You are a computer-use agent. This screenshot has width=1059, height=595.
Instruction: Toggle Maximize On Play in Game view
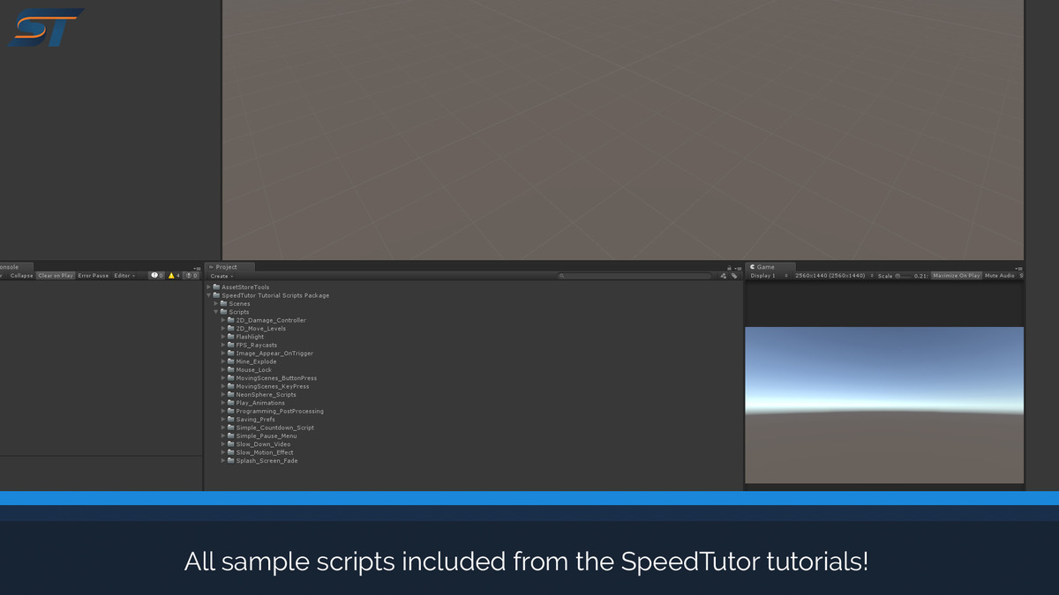point(958,274)
